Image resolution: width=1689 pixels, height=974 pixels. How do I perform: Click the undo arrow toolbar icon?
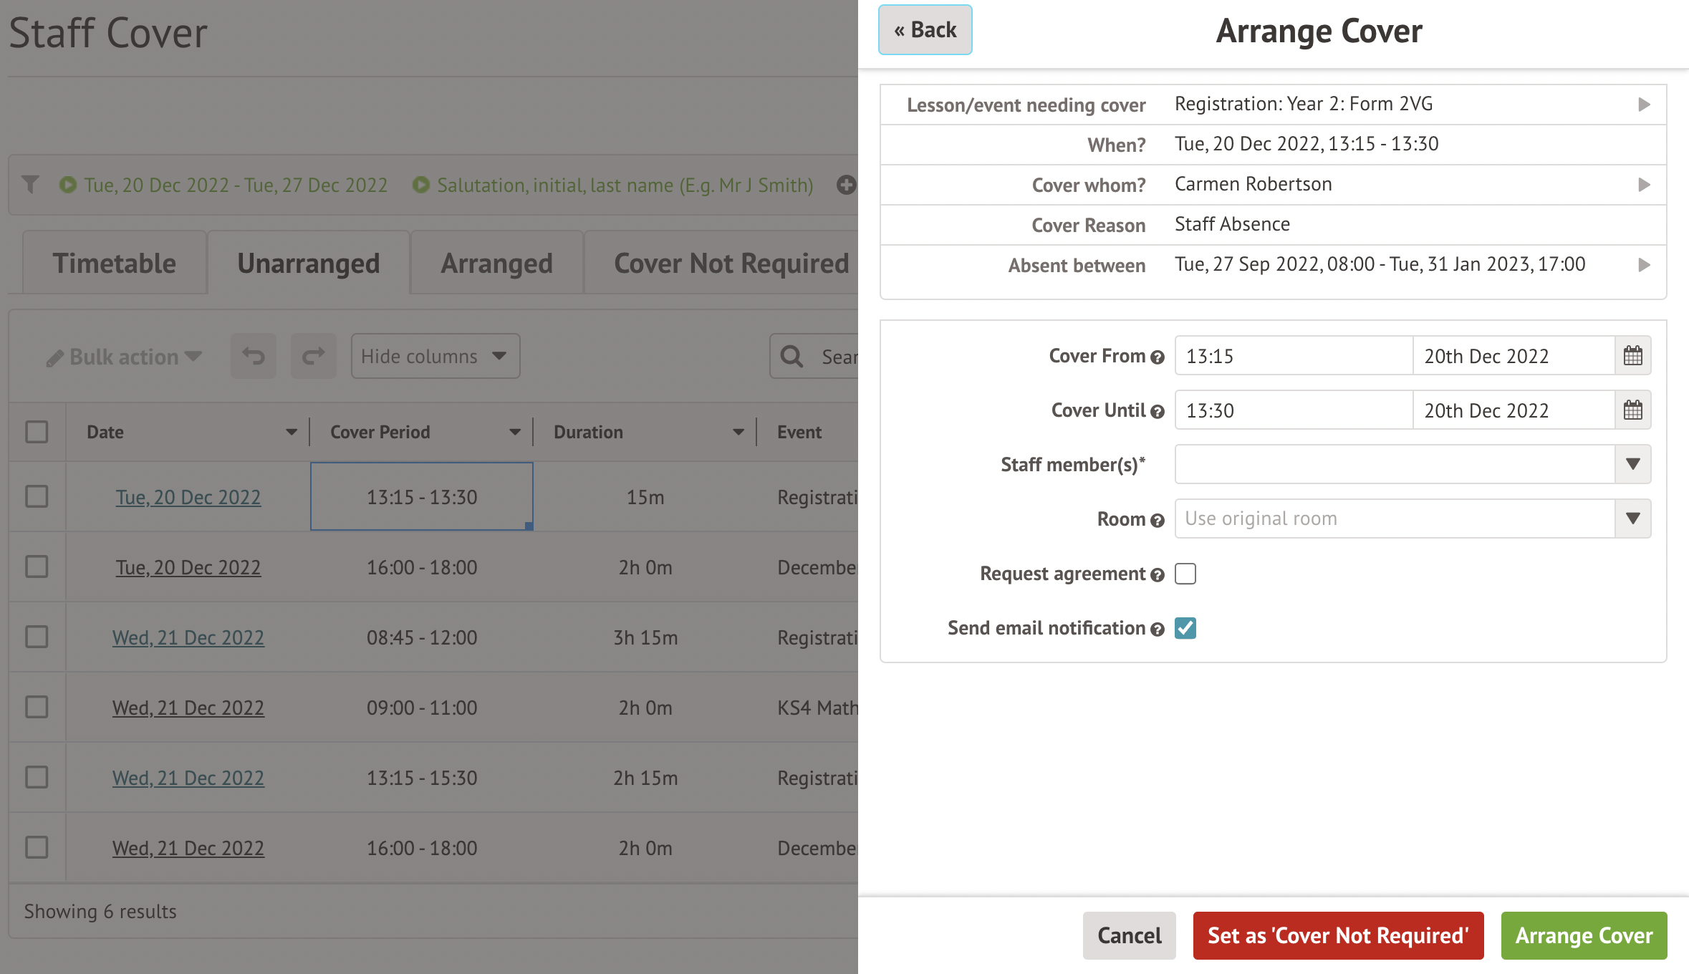click(x=254, y=356)
